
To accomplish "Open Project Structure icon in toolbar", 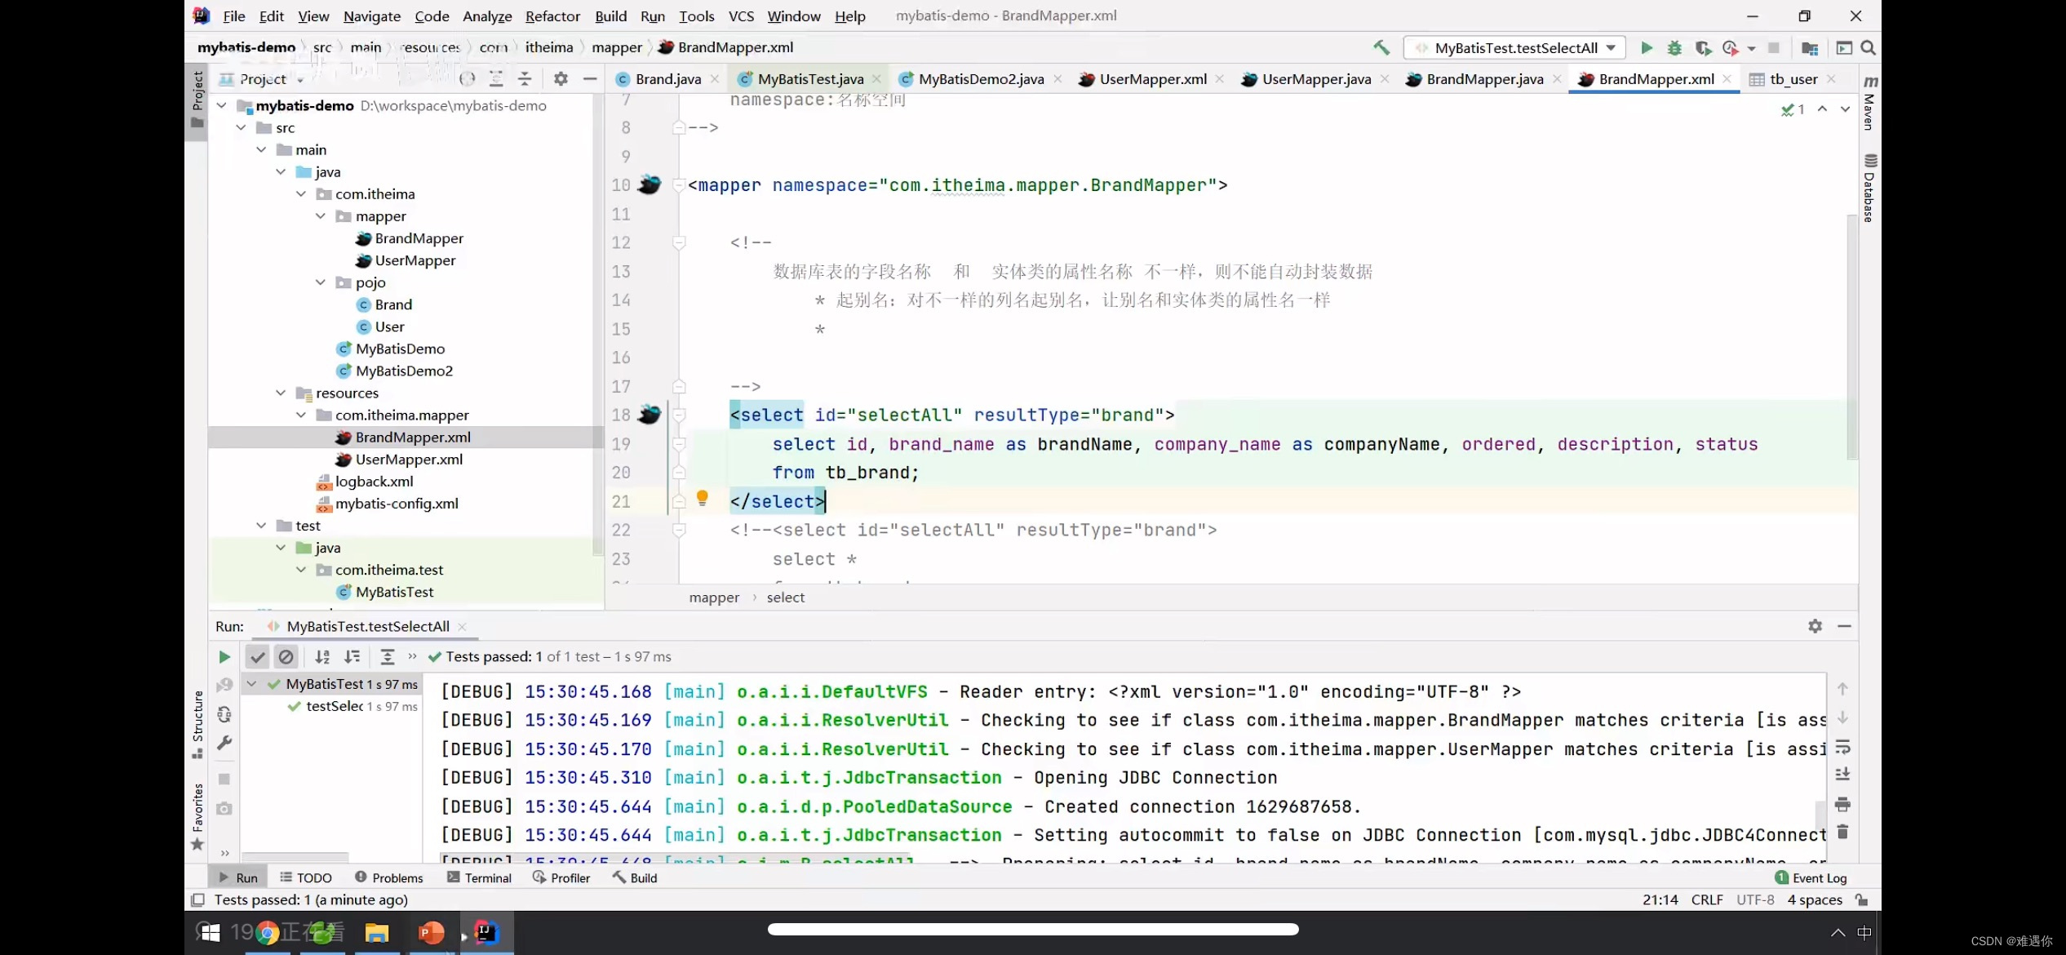I will pyautogui.click(x=1809, y=47).
